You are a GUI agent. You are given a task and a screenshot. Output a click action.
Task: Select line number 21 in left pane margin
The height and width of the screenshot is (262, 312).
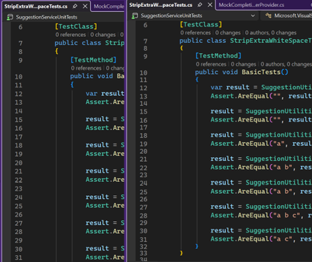pyautogui.click(x=19, y=171)
